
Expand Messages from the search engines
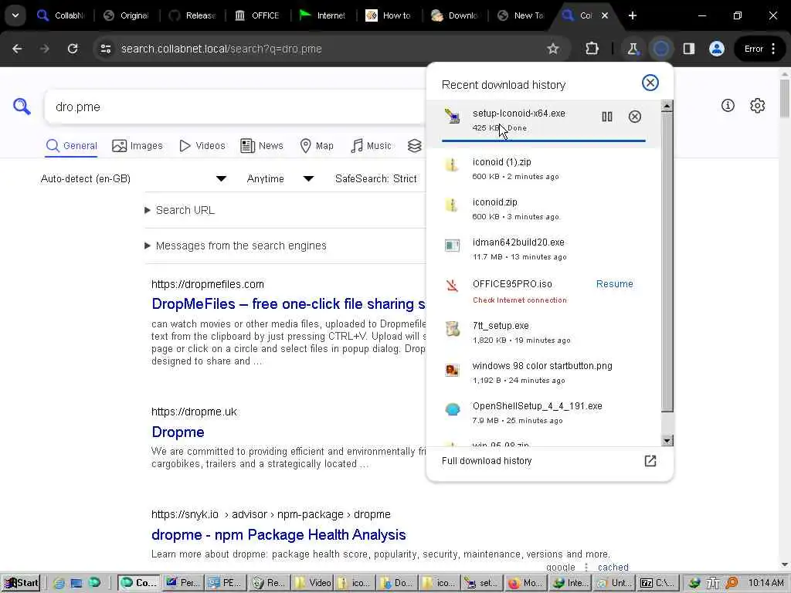tap(236, 246)
